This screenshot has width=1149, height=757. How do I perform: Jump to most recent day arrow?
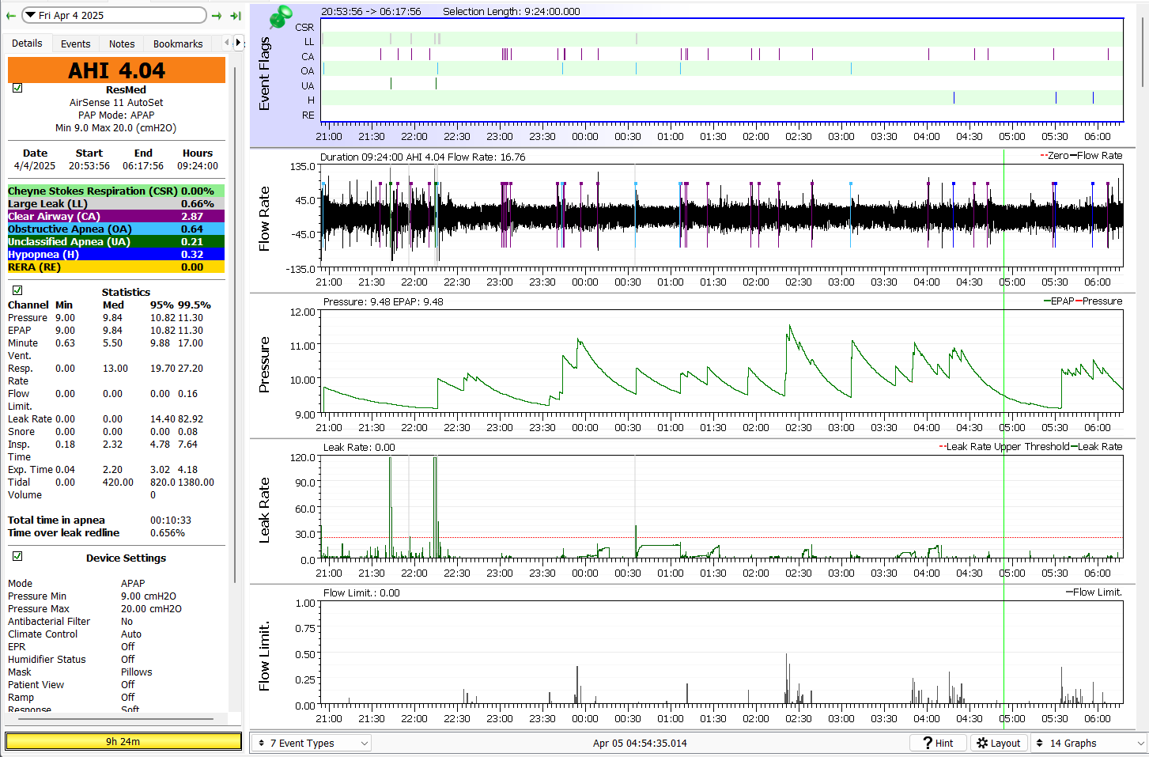(x=236, y=16)
